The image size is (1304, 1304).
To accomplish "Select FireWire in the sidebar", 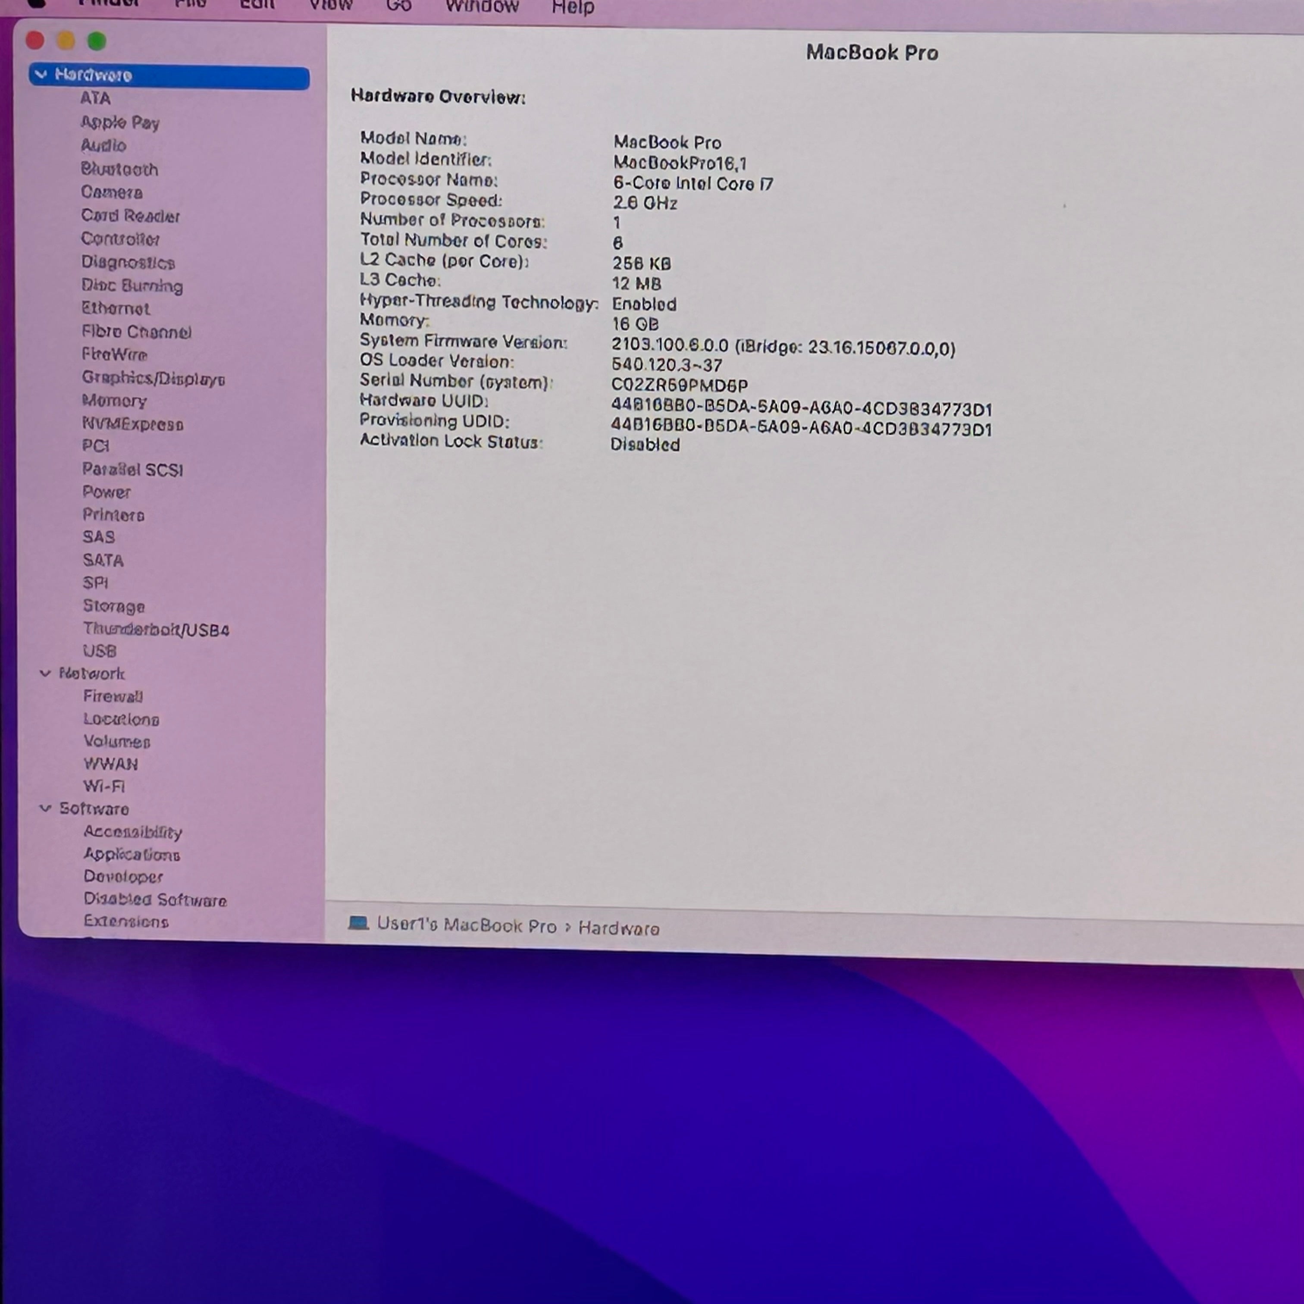I will (115, 354).
